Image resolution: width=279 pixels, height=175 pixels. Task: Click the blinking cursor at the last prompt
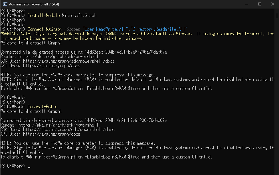(29, 167)
